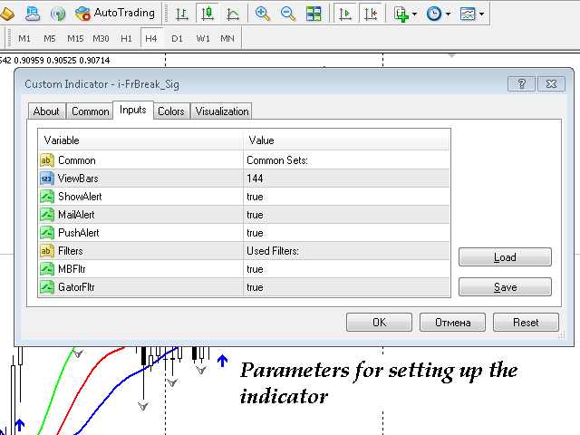Select the ShowAlert true value

click(x=346, y=197)
